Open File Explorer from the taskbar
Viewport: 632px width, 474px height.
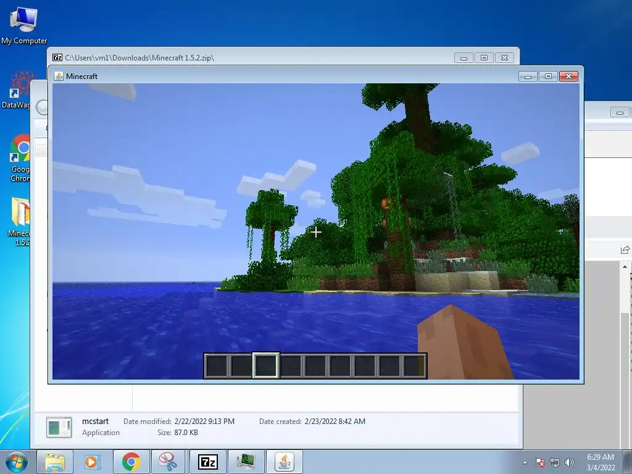(55, 462)
